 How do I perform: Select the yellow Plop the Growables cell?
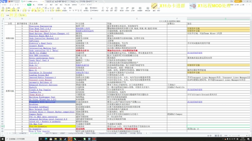[x=52, y=126]
